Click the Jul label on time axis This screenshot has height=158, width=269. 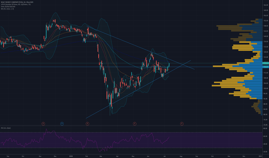[x=165, y=156]
